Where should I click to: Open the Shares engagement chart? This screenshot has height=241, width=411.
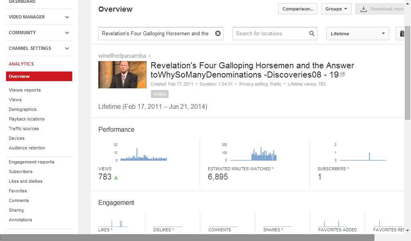click(278, 223)
